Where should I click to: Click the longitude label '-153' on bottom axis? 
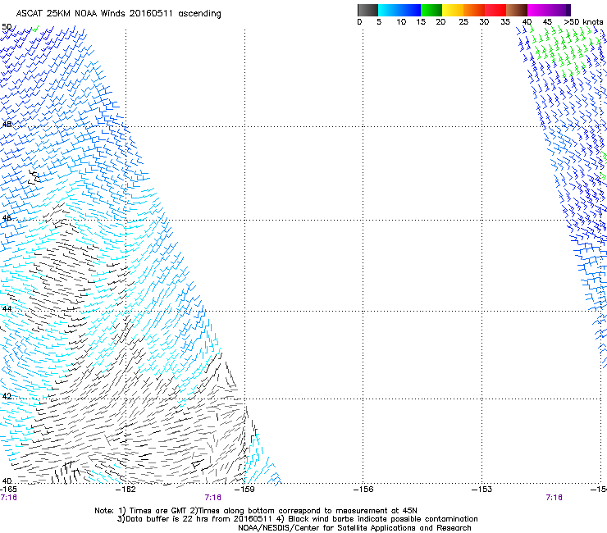pyautogui.click(x=482, y=490)
